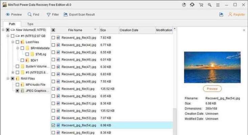Click the Export Scan Result label

click(82, 15)
